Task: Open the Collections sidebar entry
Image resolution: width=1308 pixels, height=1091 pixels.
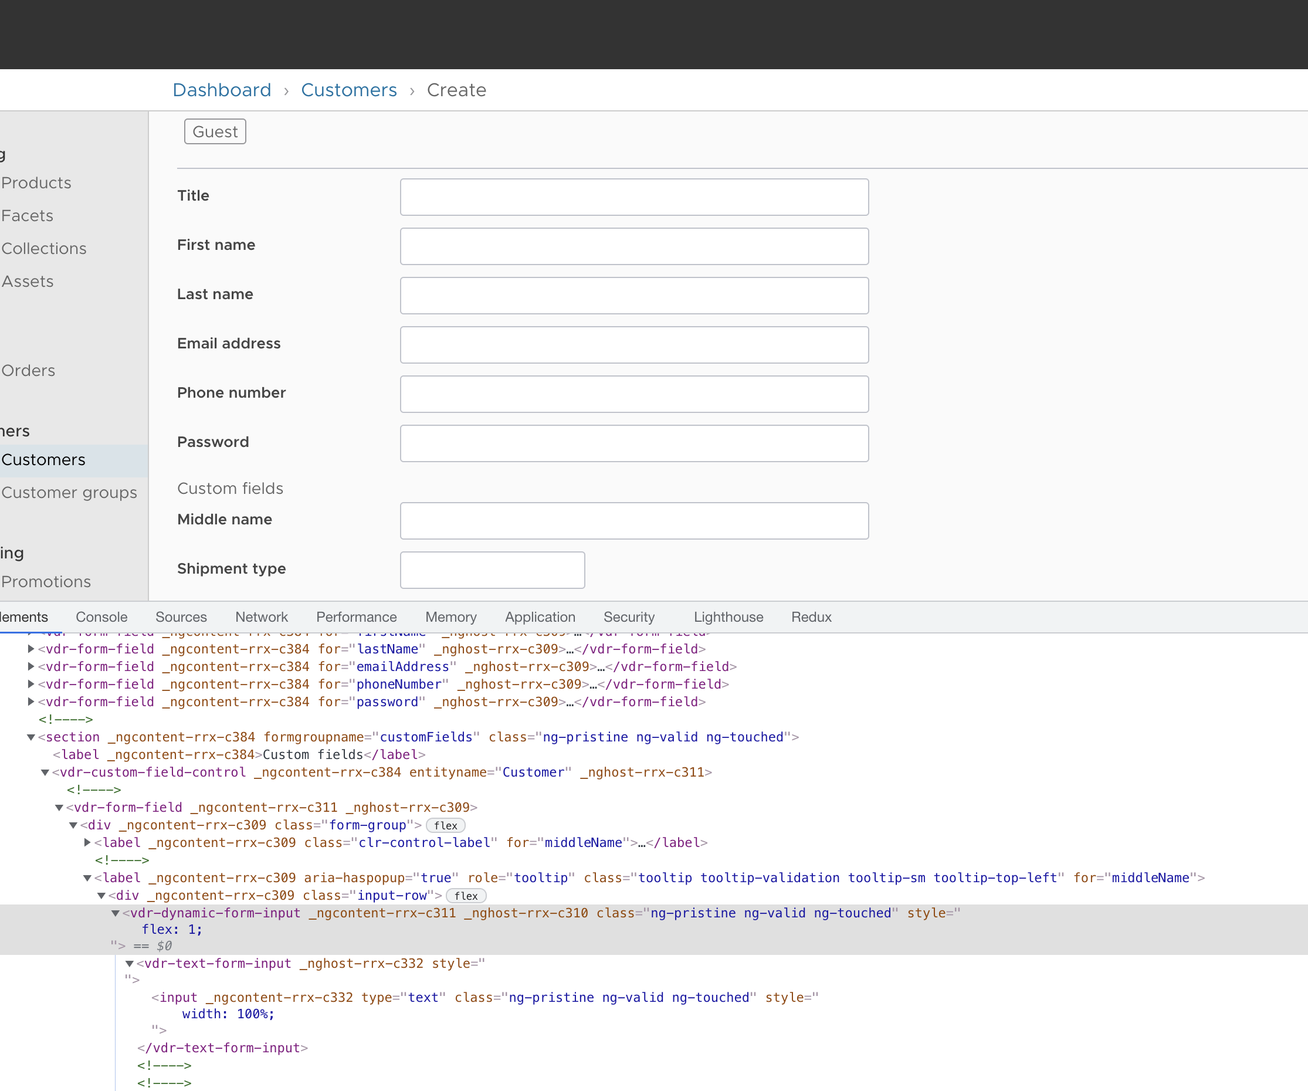Action: pos(43,248)
